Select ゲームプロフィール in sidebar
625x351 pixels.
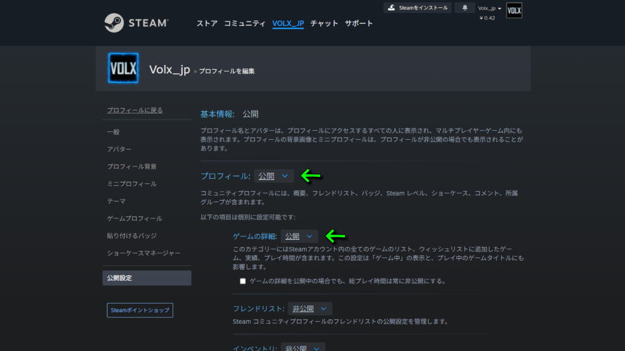134,218
